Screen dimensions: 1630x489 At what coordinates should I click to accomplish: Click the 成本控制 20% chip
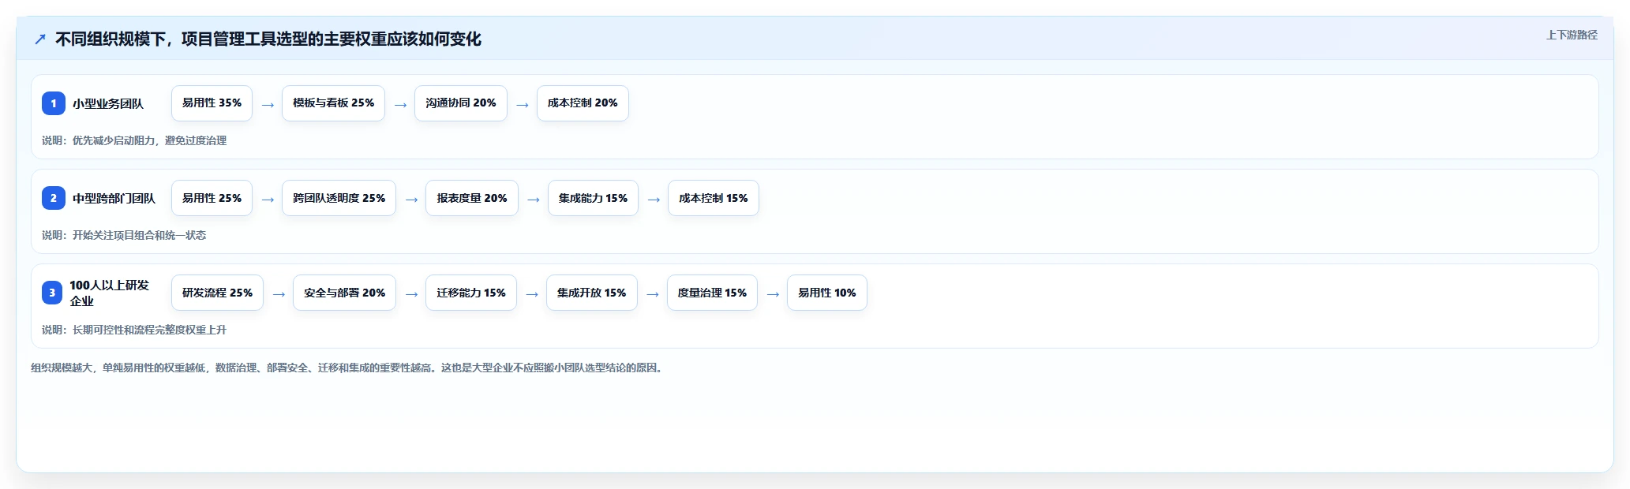click(583, 103)
